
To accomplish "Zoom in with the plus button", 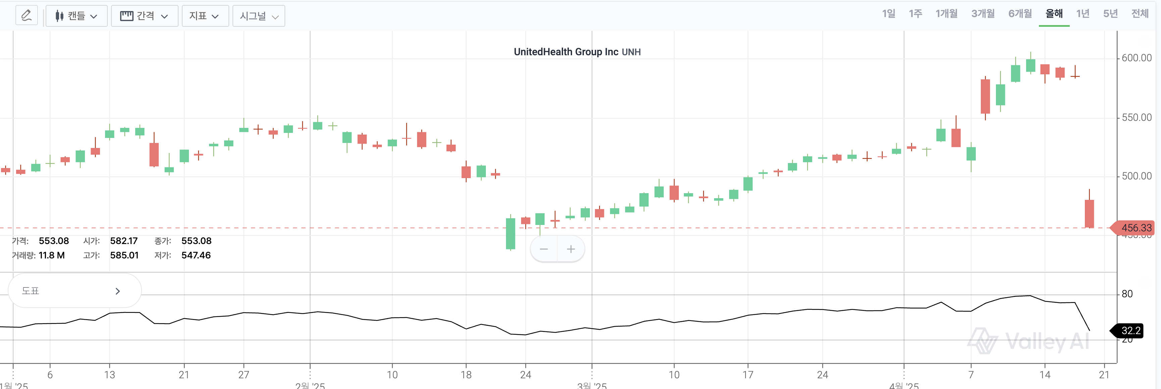I will 571,249.
